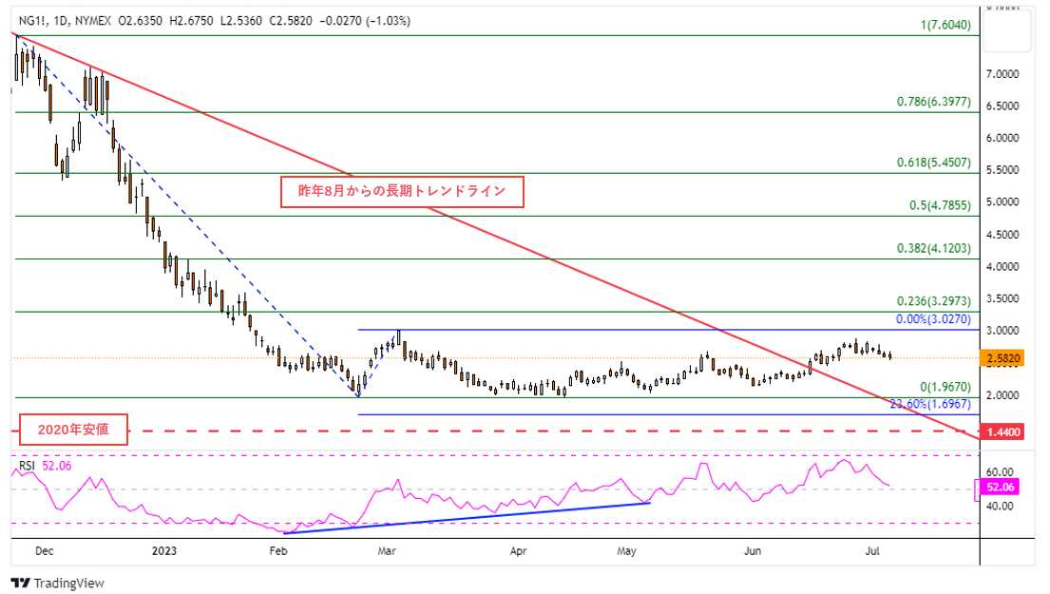
Task: Click the 3.0000 price axis label
Action: click(x=1002, y=331)
